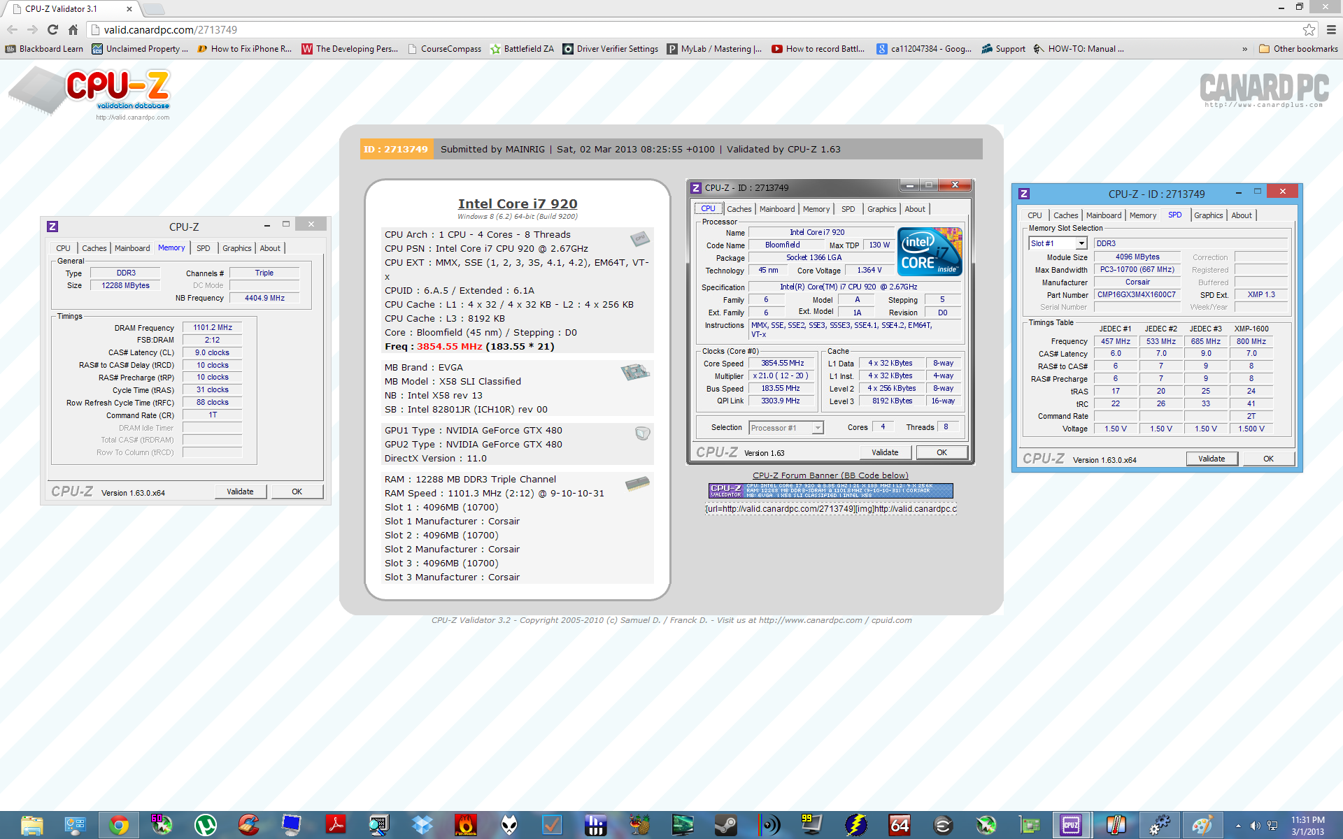Open the browser home page
Screen dimensions: 1343x839
(x=73, y=29)
